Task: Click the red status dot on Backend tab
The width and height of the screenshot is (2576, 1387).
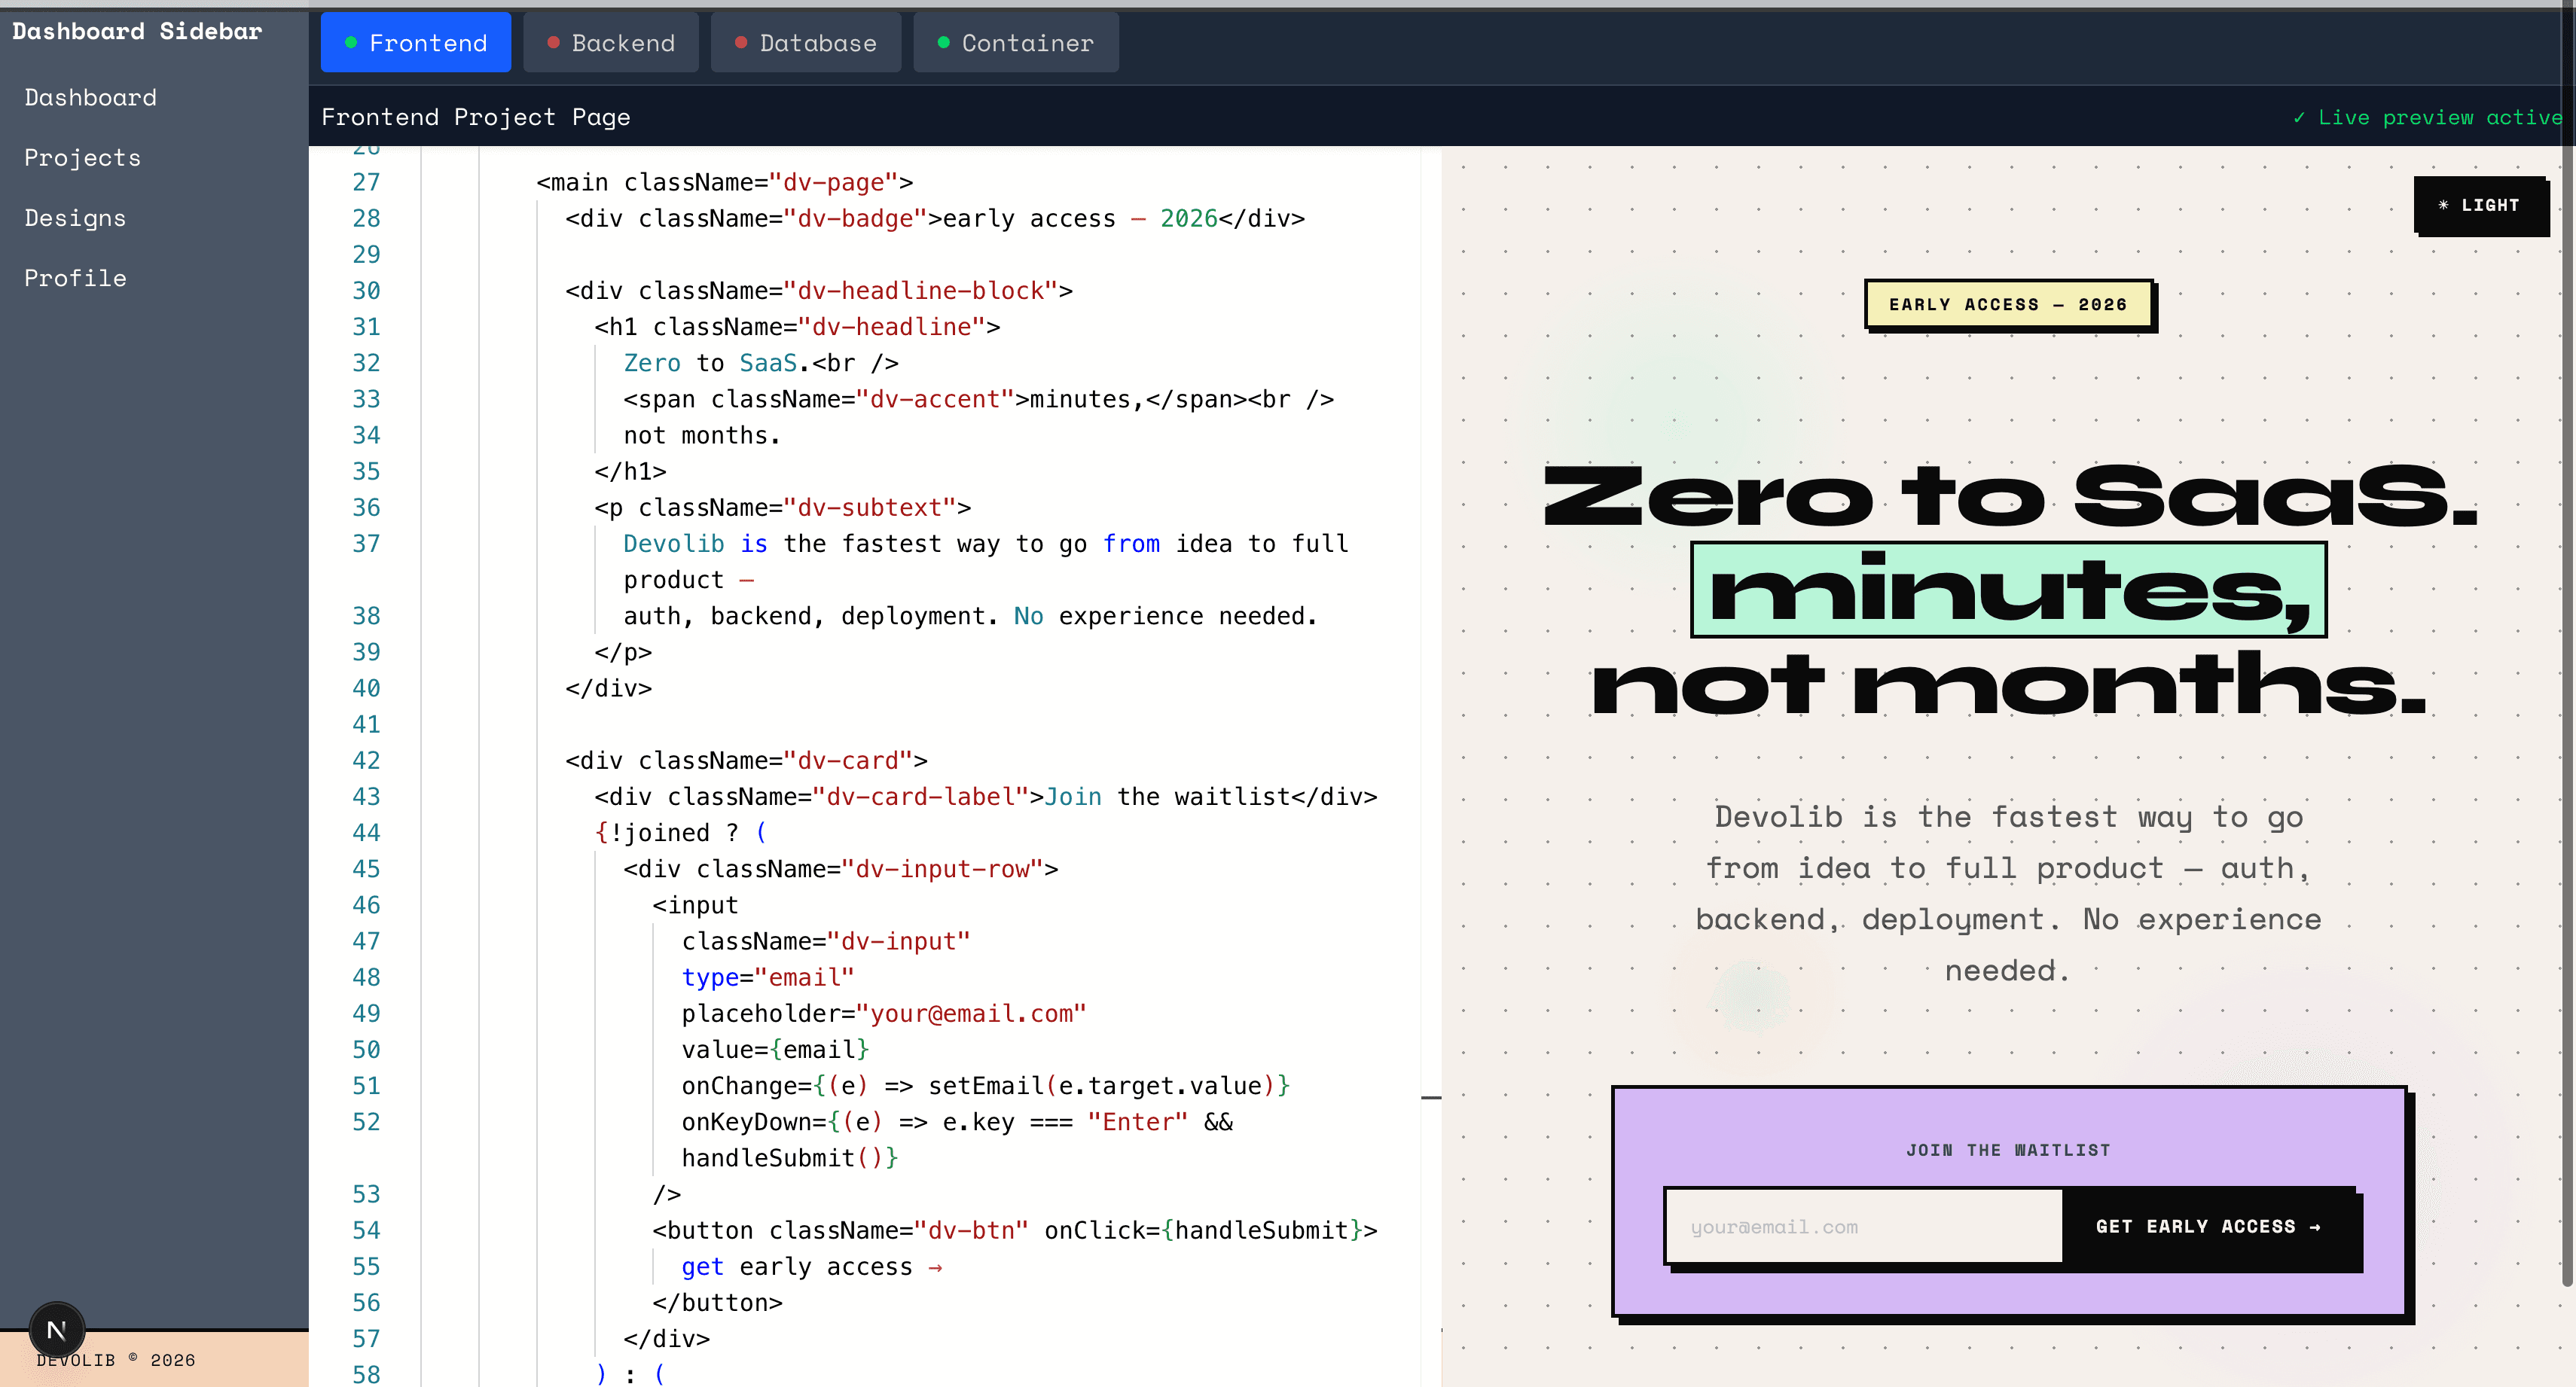Action: 552,42
